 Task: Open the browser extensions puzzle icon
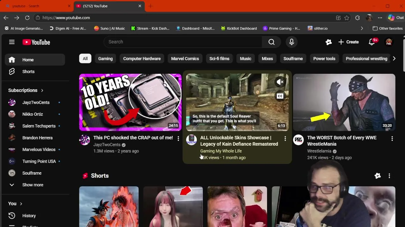pos(358,18)
